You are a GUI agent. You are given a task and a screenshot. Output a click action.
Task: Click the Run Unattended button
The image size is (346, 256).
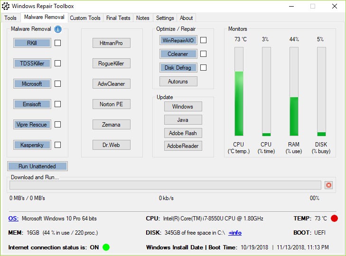(x=37, y=166)
